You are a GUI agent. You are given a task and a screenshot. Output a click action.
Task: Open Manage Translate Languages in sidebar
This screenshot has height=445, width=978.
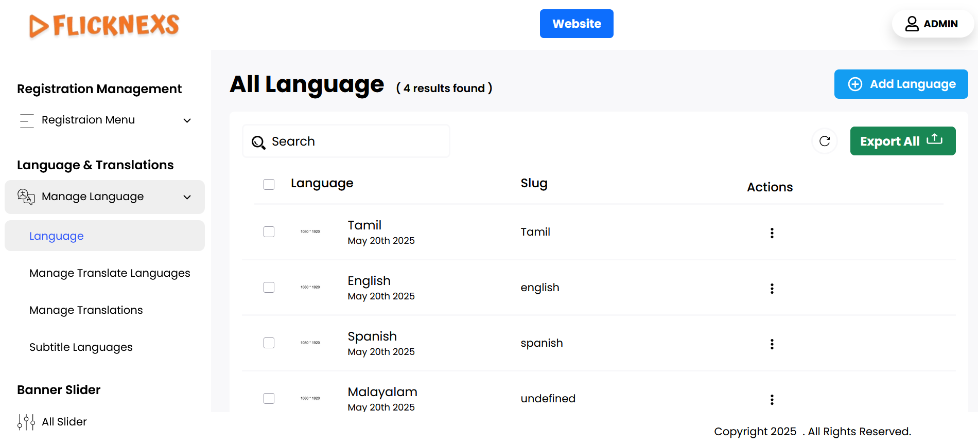(110, 273)
